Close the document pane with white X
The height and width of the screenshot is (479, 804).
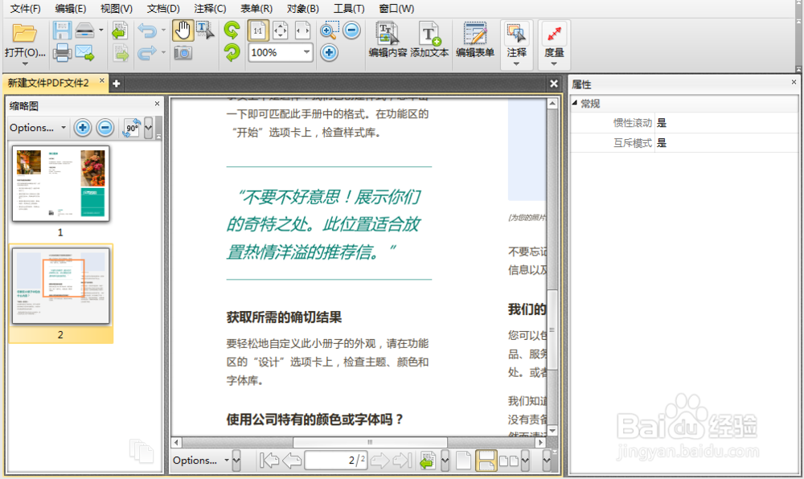[554, 84]
